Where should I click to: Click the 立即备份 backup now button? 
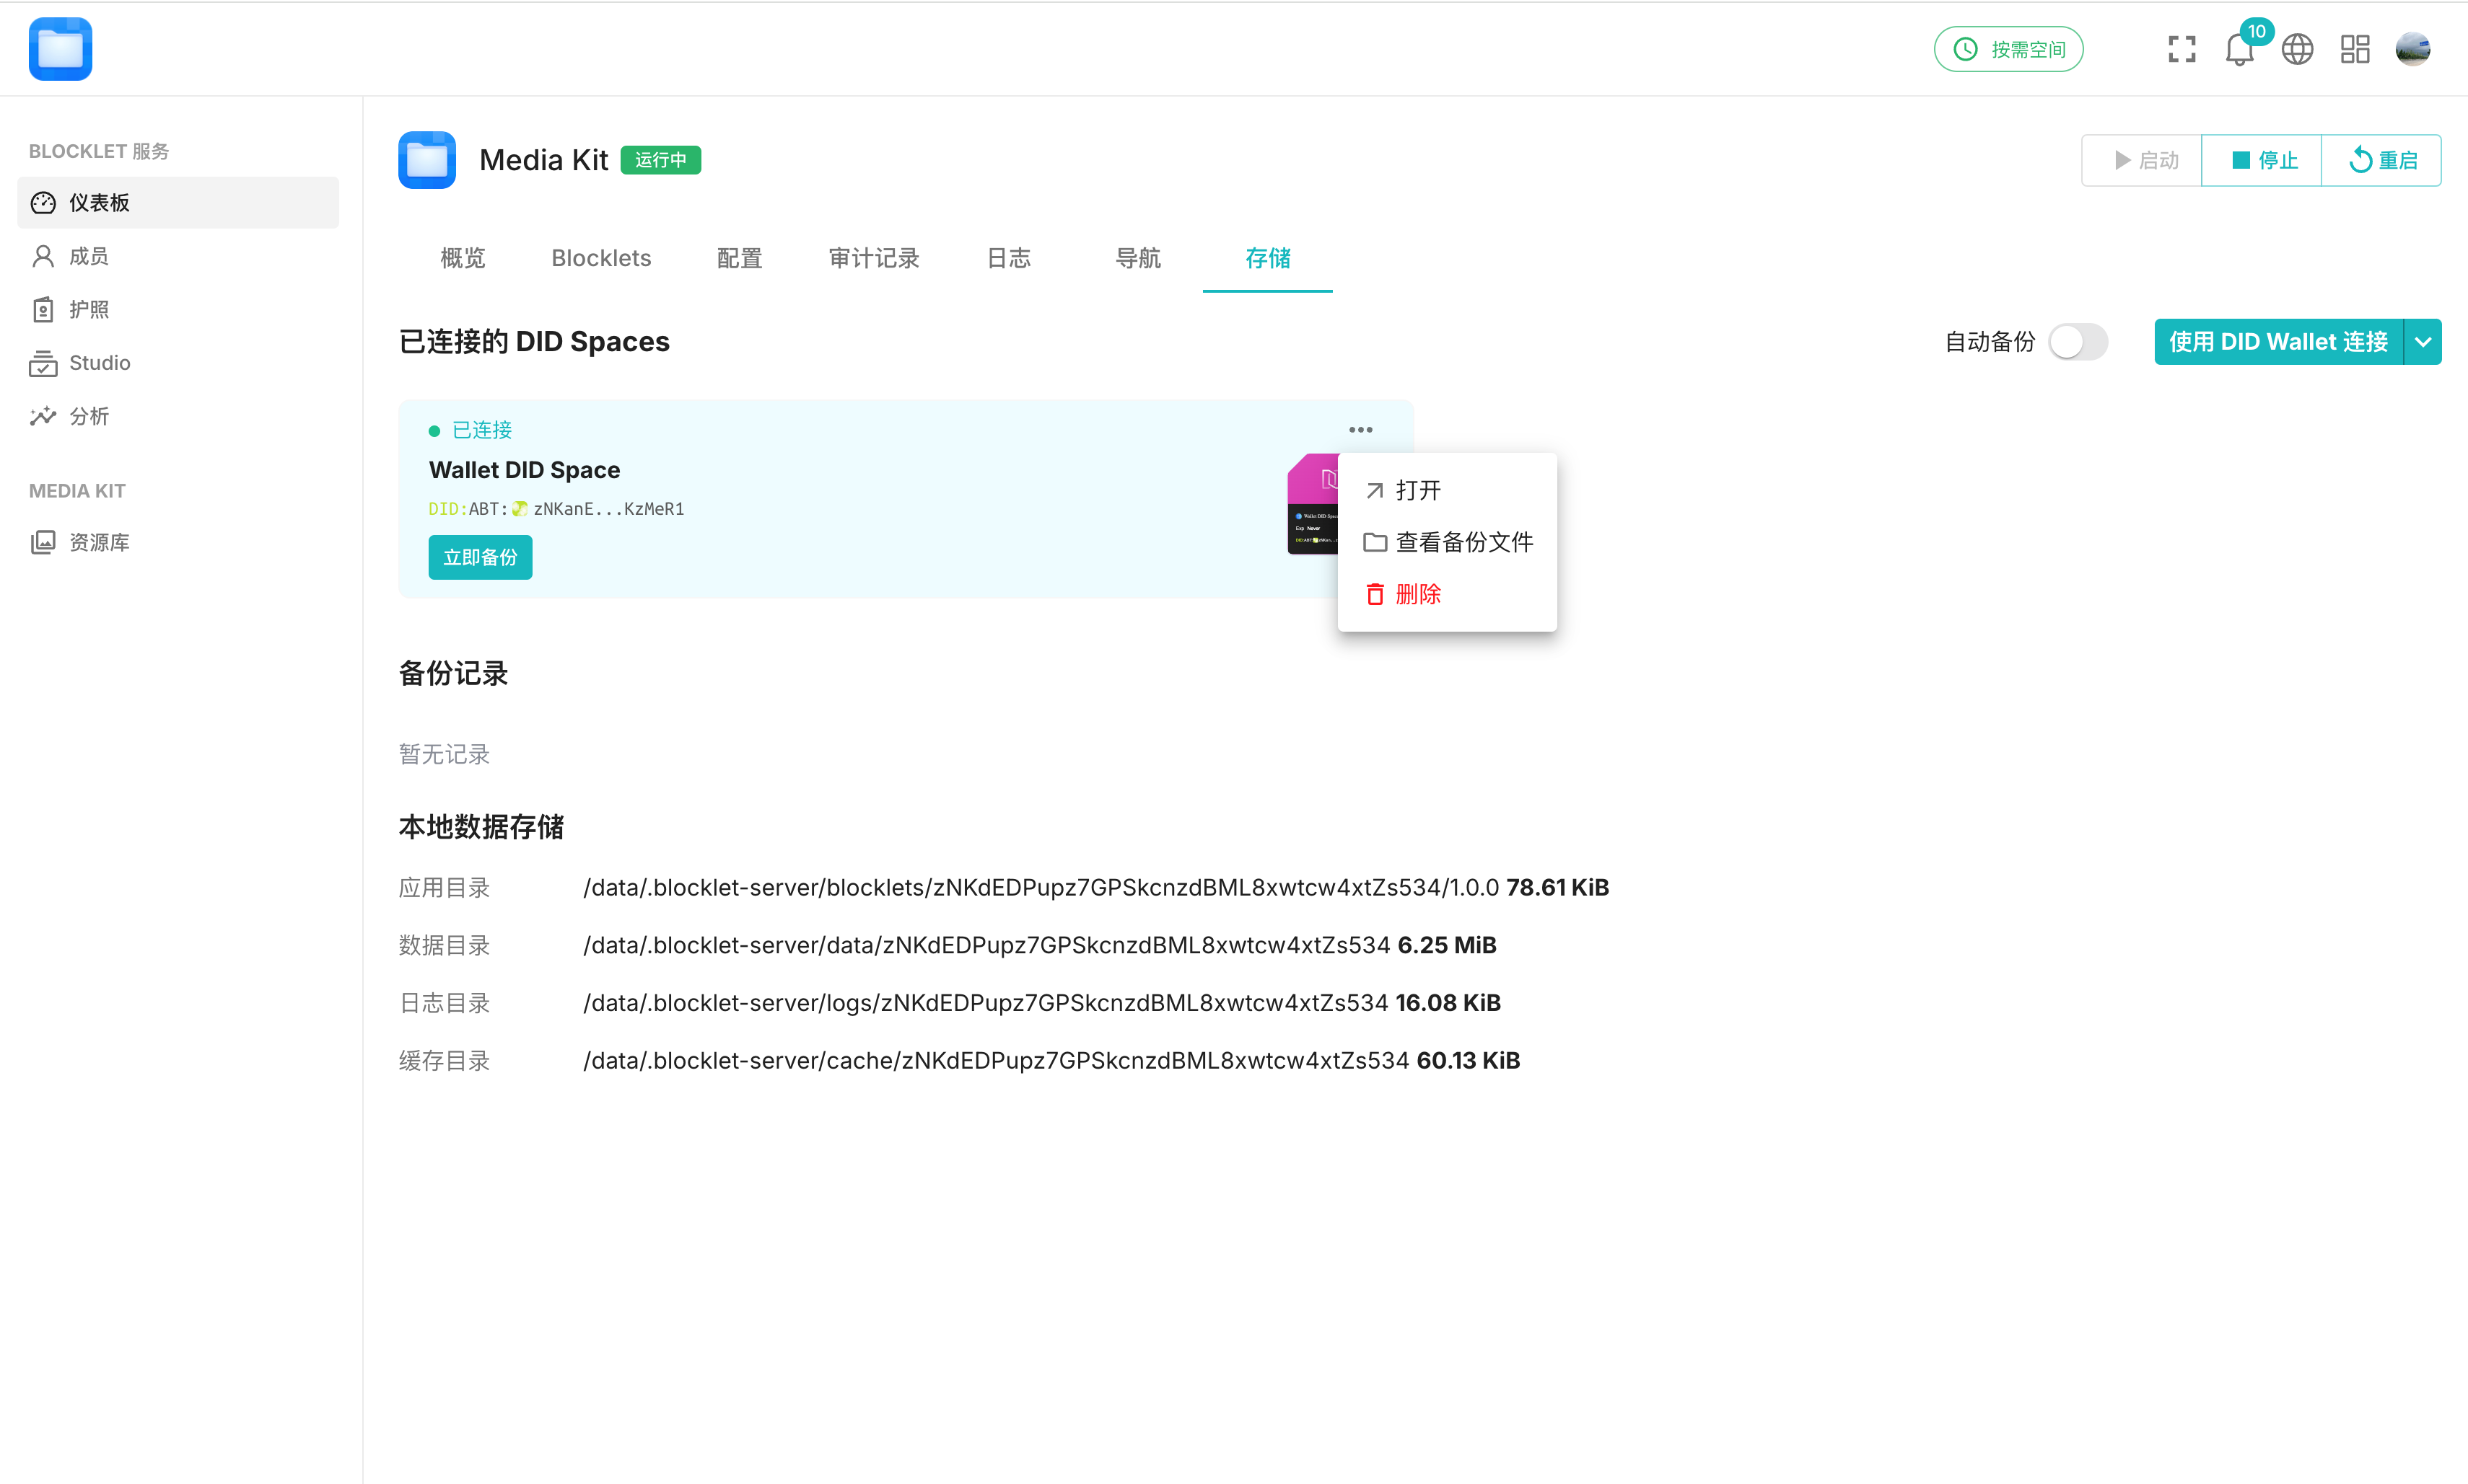click(481, 557)
